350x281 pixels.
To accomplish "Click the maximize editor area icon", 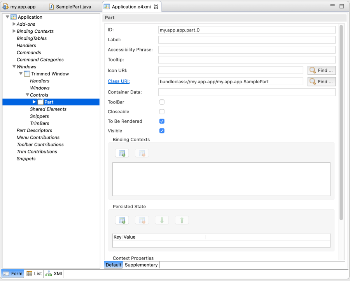I will pyautogui.click(x=341, y=6).
